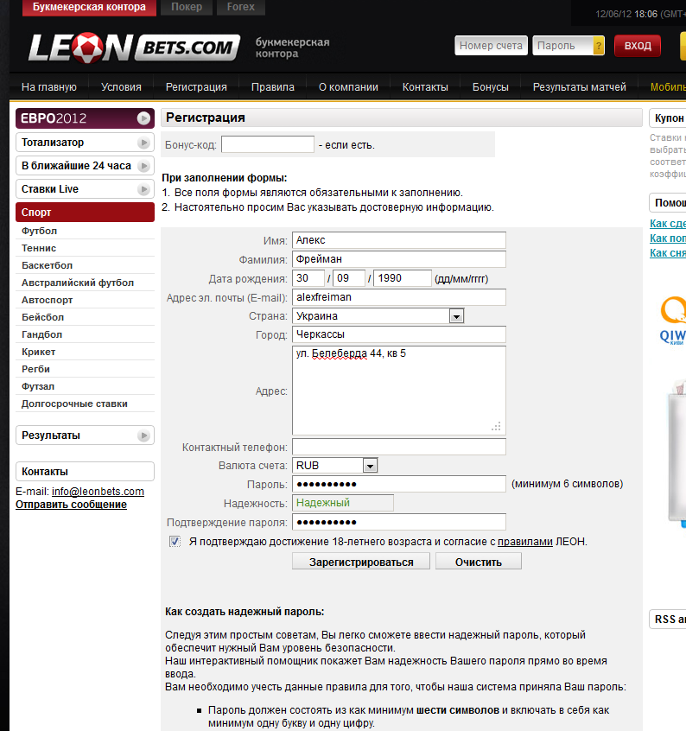Click the empty Контактный телефон field
Viewport: 686px width, 731px height.
399,447
